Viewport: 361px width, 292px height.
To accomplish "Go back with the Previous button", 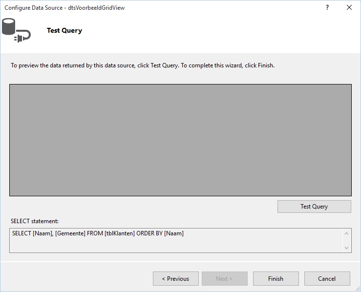I will [x=176, y=279].
